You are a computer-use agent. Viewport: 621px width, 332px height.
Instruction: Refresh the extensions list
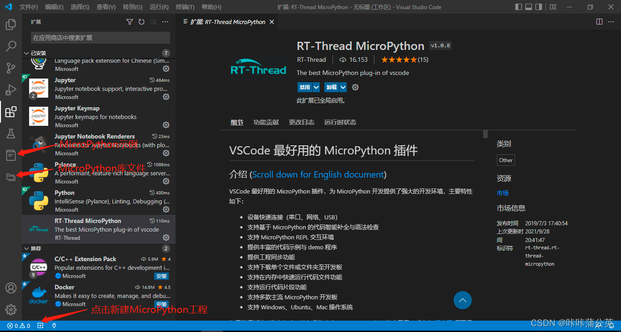point(141,22)
